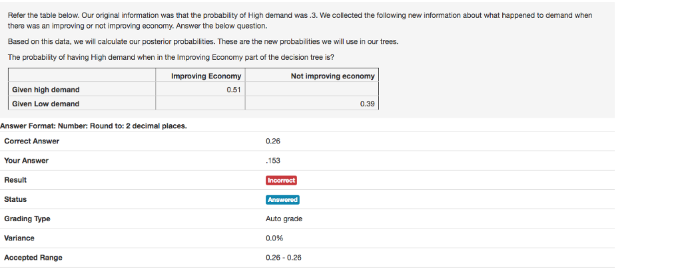Image resolution: width=682 pixels, height=269 pixels.
Task: Click empty cell for high demand, not improving
Action: click(311, 90)
